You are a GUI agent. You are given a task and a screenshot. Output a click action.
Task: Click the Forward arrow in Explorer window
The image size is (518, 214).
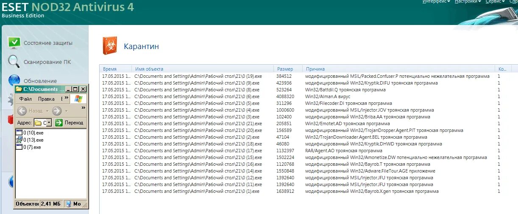click(57, 111)
